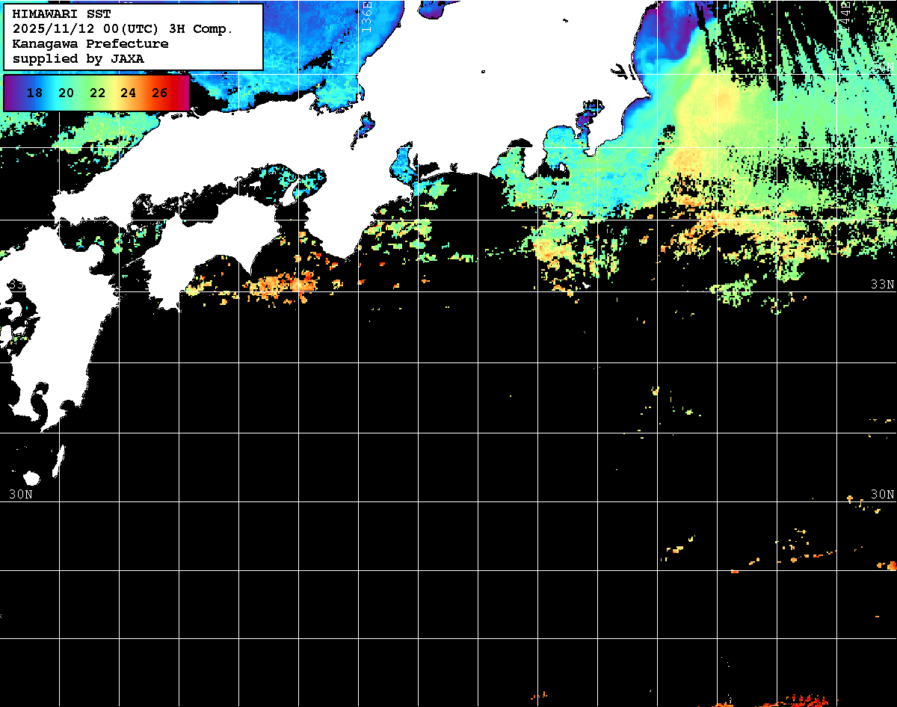Click the small white island above left "30N" label
This screenshot has height=707, width=897.
coord(31,478)
